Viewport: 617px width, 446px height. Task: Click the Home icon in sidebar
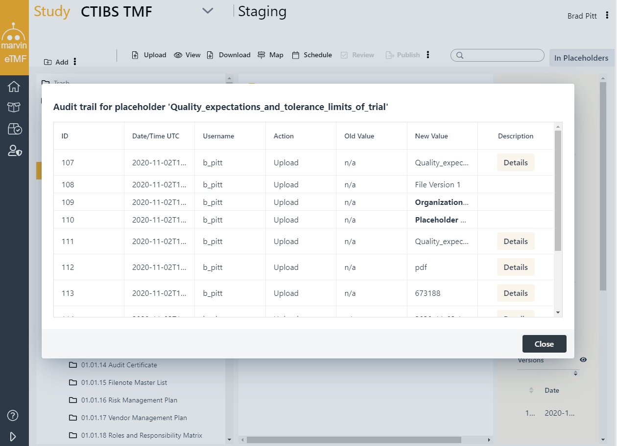(14, 87)
